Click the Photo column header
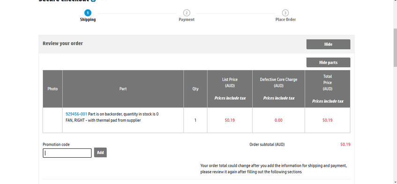The image size is (397, 184). (x=52, y=89)
